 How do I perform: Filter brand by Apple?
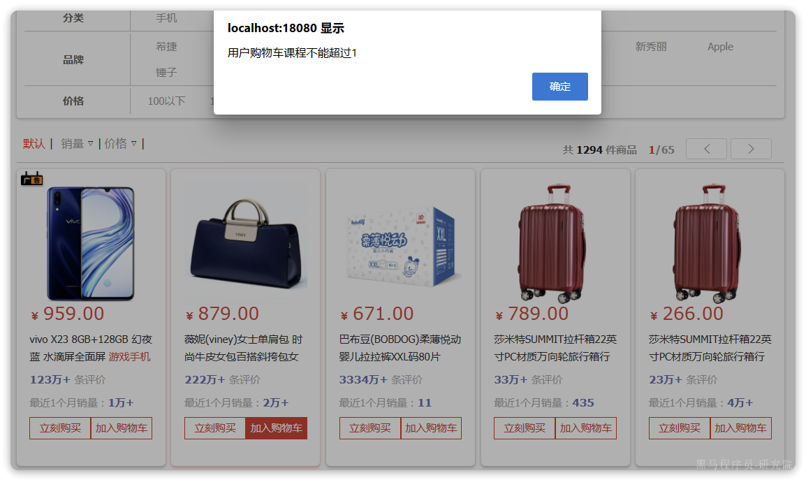coord(720,47)
